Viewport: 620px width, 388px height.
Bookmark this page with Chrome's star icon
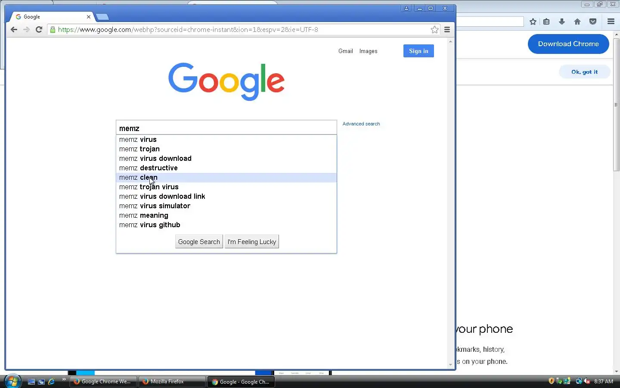(435, 29)
